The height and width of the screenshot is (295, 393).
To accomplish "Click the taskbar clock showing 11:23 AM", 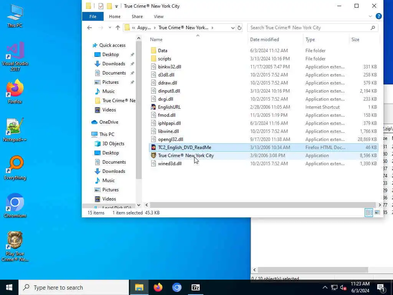I will (x=360, y=287).
